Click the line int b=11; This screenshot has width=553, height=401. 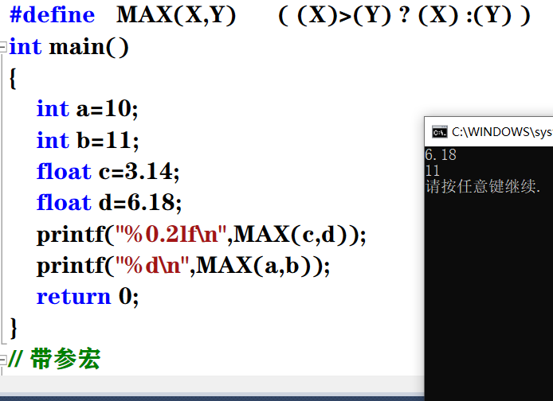(88, 140)
